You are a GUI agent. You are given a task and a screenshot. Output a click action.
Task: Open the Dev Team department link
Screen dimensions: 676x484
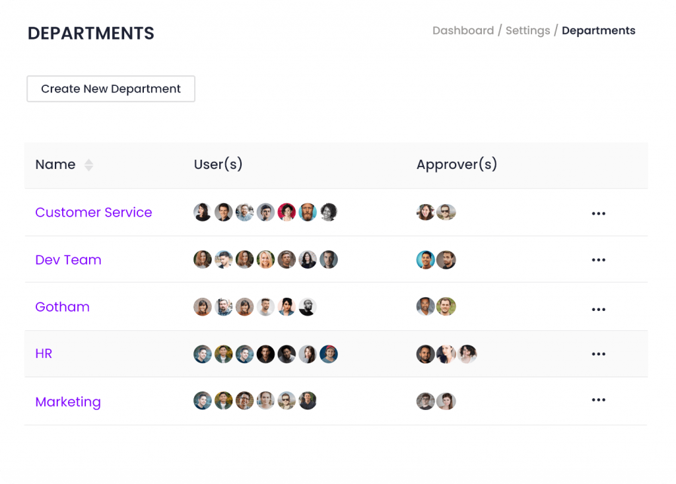point(68,259)
